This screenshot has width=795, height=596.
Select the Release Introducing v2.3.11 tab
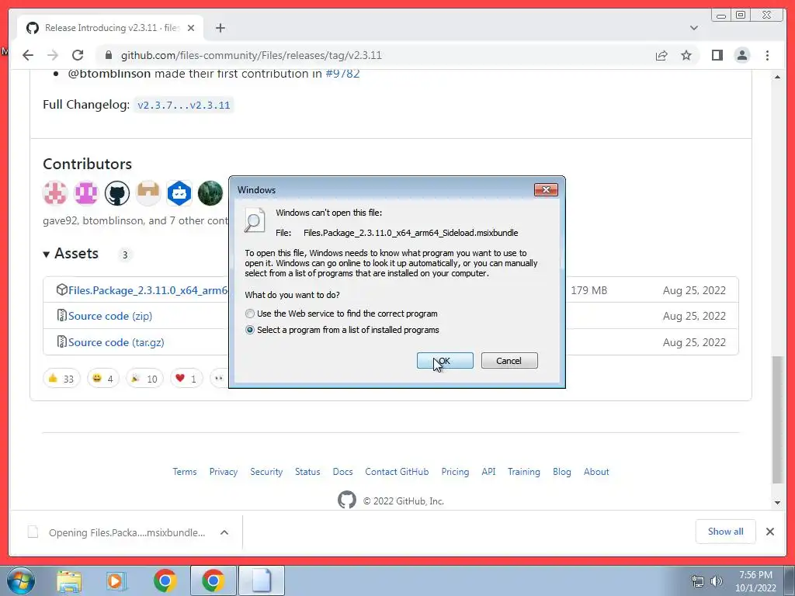(110, 28)
